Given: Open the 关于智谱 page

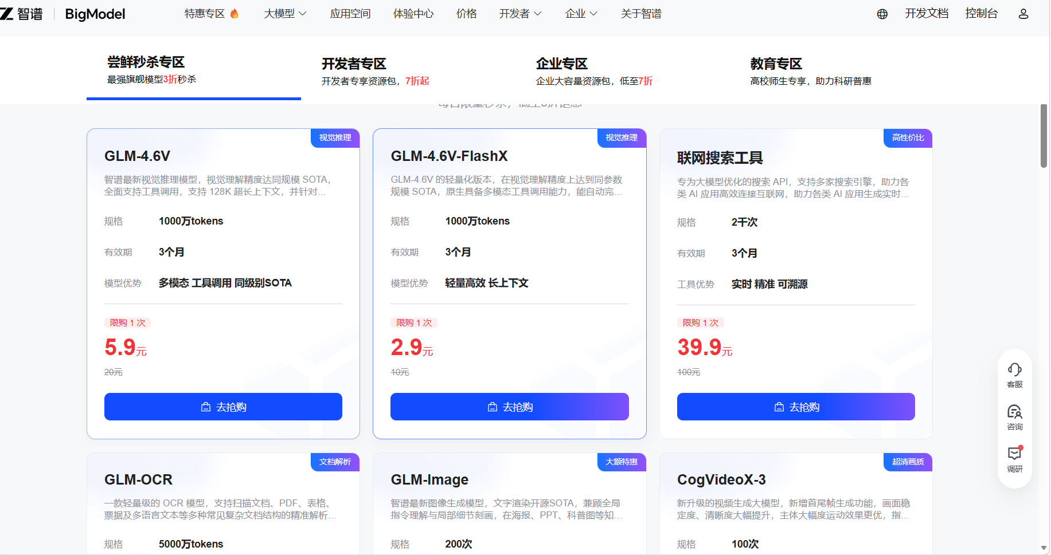Looking at the screenshot, I should 641,14.
